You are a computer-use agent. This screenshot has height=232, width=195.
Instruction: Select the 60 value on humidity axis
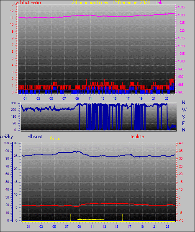[x=7, y=174]
